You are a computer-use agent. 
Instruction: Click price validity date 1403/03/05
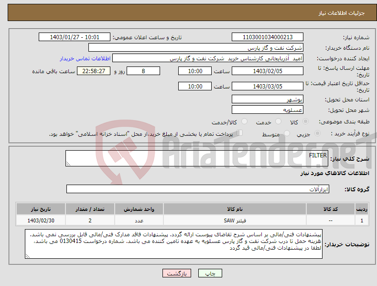268,86
